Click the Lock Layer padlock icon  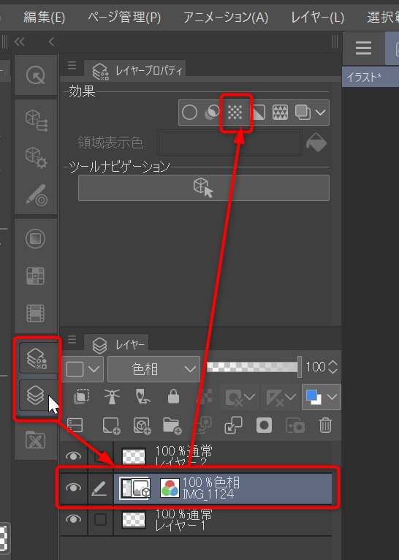point(173,397)
